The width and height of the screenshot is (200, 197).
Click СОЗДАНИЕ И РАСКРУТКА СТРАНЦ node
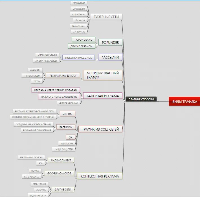pos(33,124)
